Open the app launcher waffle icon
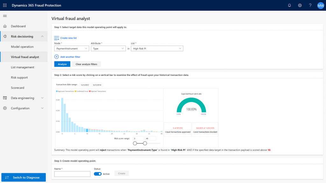This screenshot has width=326, height=183. [x=5, y=5]
